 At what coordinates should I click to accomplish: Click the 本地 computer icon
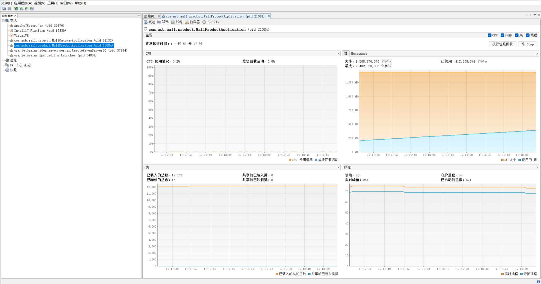tap(7, 21)
